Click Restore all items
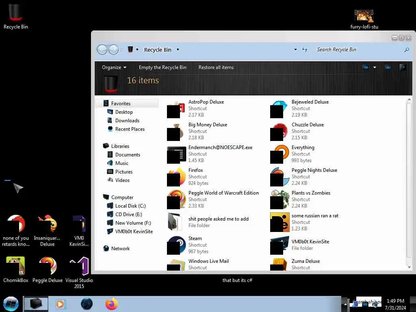The height and width of the screenshot is (312, 416). click(x=216, y=67)
